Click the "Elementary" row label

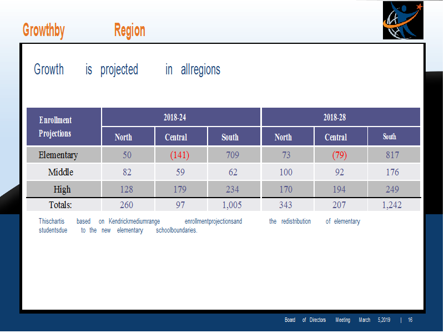pyautogui.click(x=64, y=155)
